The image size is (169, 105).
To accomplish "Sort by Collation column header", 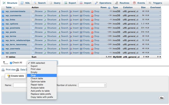I will point(128,8).
